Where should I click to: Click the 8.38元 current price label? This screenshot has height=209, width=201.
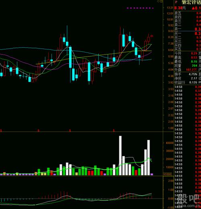pos(180,8)
